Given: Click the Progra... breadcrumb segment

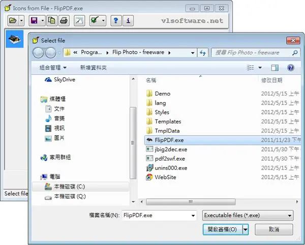Looking at the screenshot, I should coord(91,52).
